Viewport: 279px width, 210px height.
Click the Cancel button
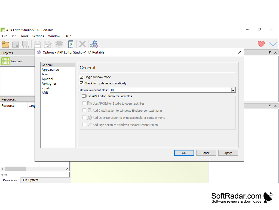[x=206, y=153]
